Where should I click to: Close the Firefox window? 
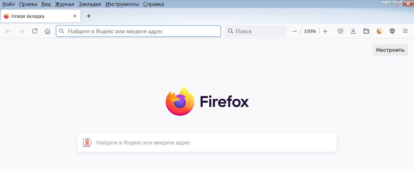click(408, 3)
